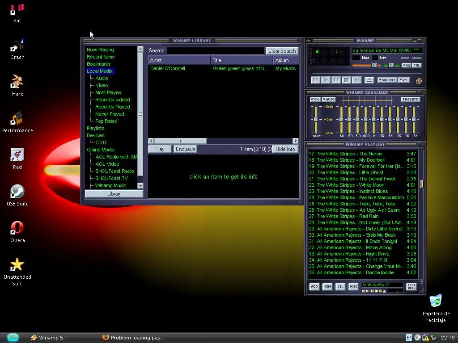Click the Previous track button in Winamp
Image resolution: width=458 pixels, height=343 pixels.
point(315,80)
